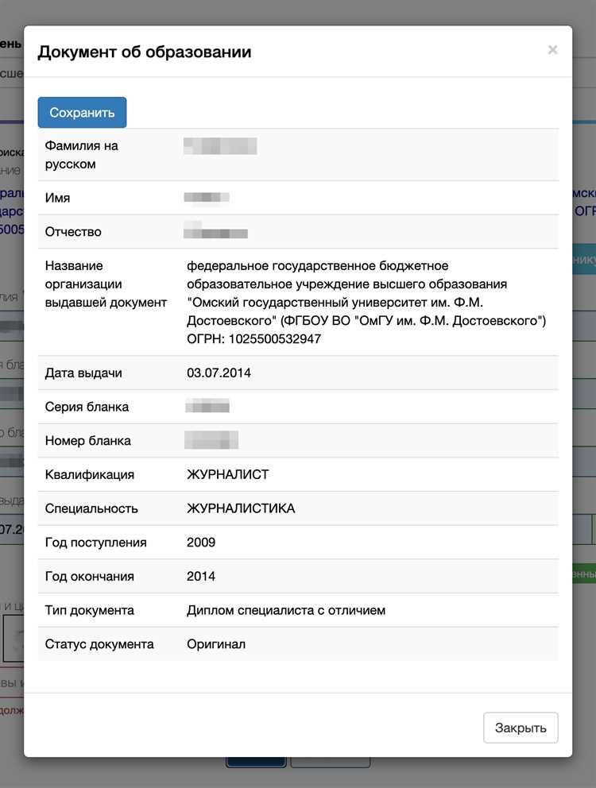Image resolution: width=596 pixels, height=788 pixels.
Task: Click the Специальность value ЖУРНАЛИСТИКА
Action: click(x=238, y=508)
